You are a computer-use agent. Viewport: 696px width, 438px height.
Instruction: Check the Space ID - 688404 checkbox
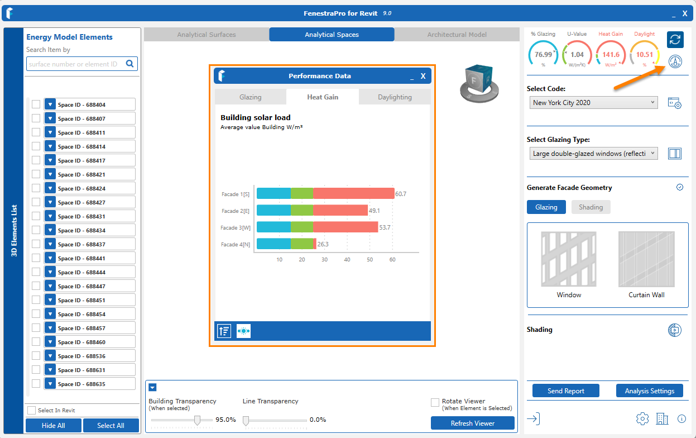pyautogui.click(x=36, y=104)
